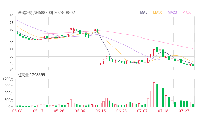Click the 70 price axis label
The width and height of the screenshot is (197, 117).
(x=11, y=30)
